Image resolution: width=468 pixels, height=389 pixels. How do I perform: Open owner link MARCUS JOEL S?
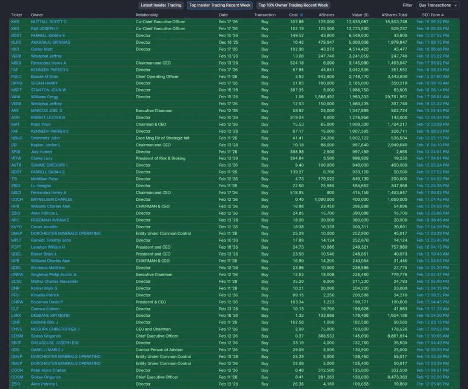click(46, 111)
